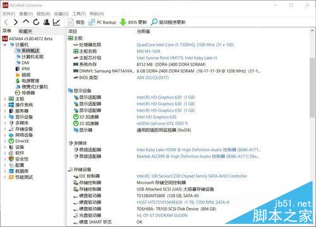The height and width of the screenshot is (227, 316).
Task: Open the user icon in the toolbar
Action: 46,22
